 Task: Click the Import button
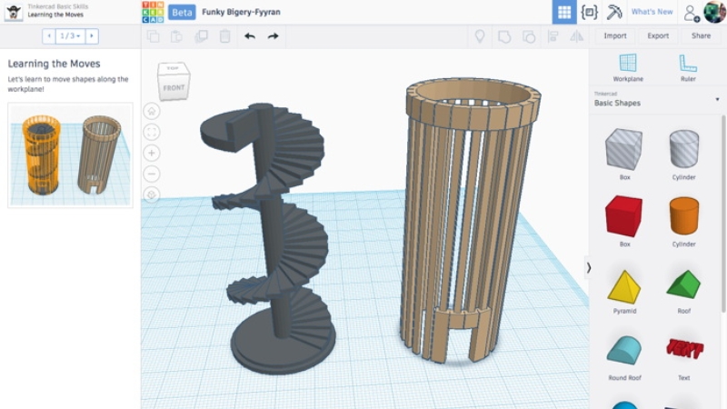[x=615, y=36]
